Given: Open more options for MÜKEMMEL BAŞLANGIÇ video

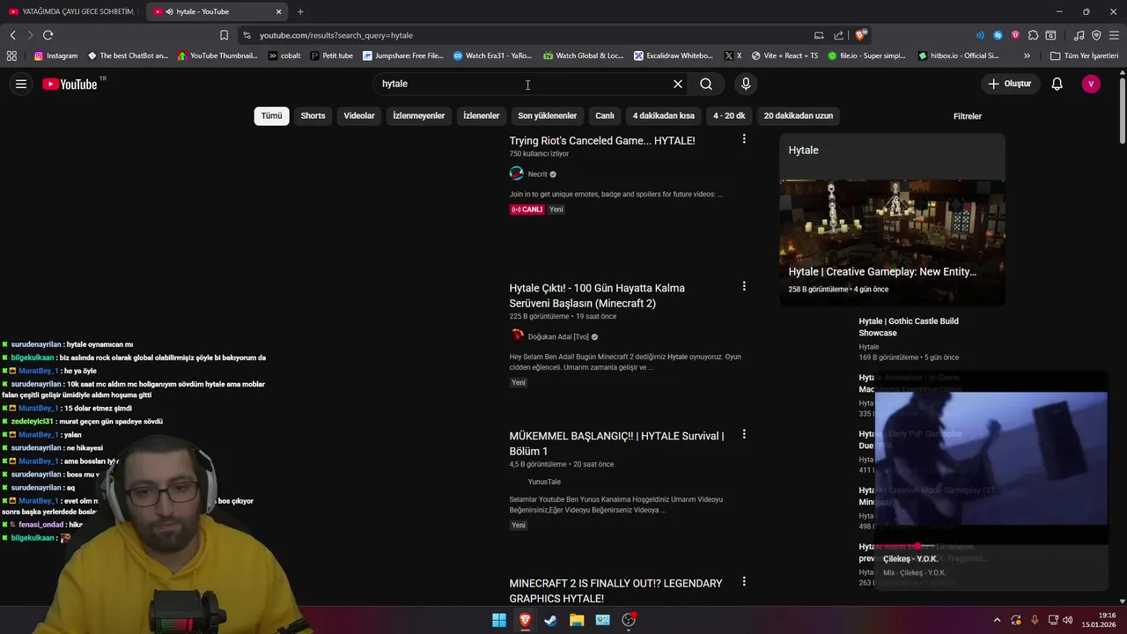Looking at the screenshot, I should pos(744,434).
